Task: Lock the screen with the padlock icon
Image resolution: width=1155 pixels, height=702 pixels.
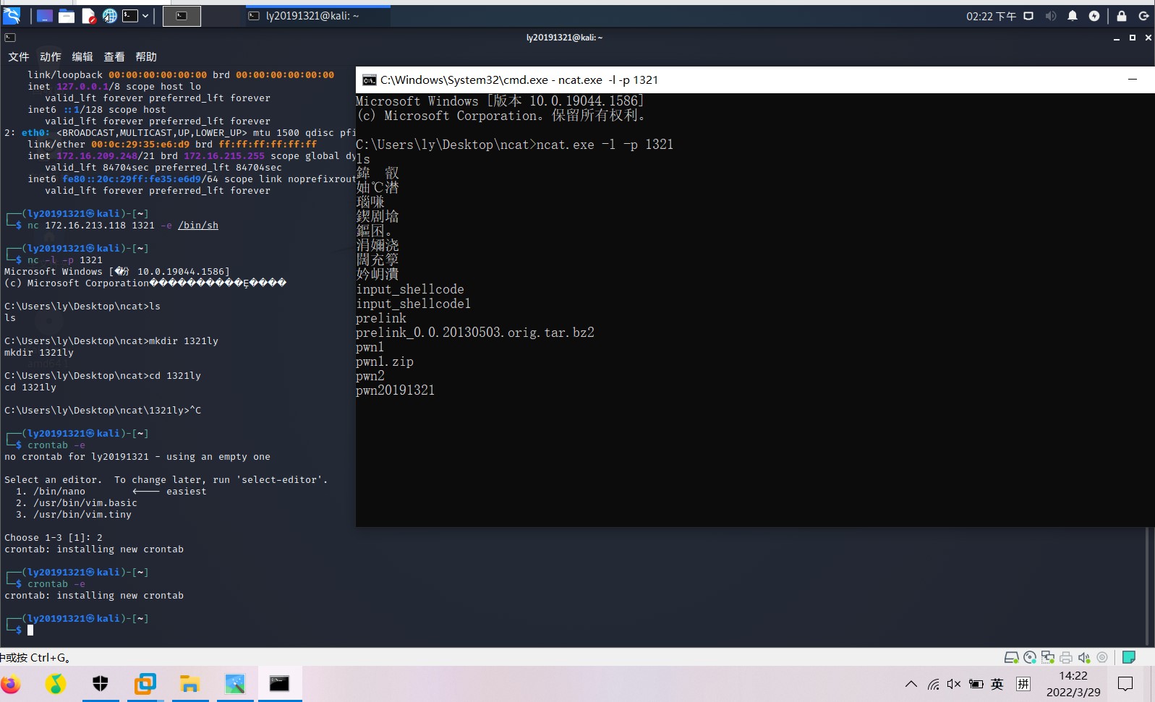Action: (1122, 16)
